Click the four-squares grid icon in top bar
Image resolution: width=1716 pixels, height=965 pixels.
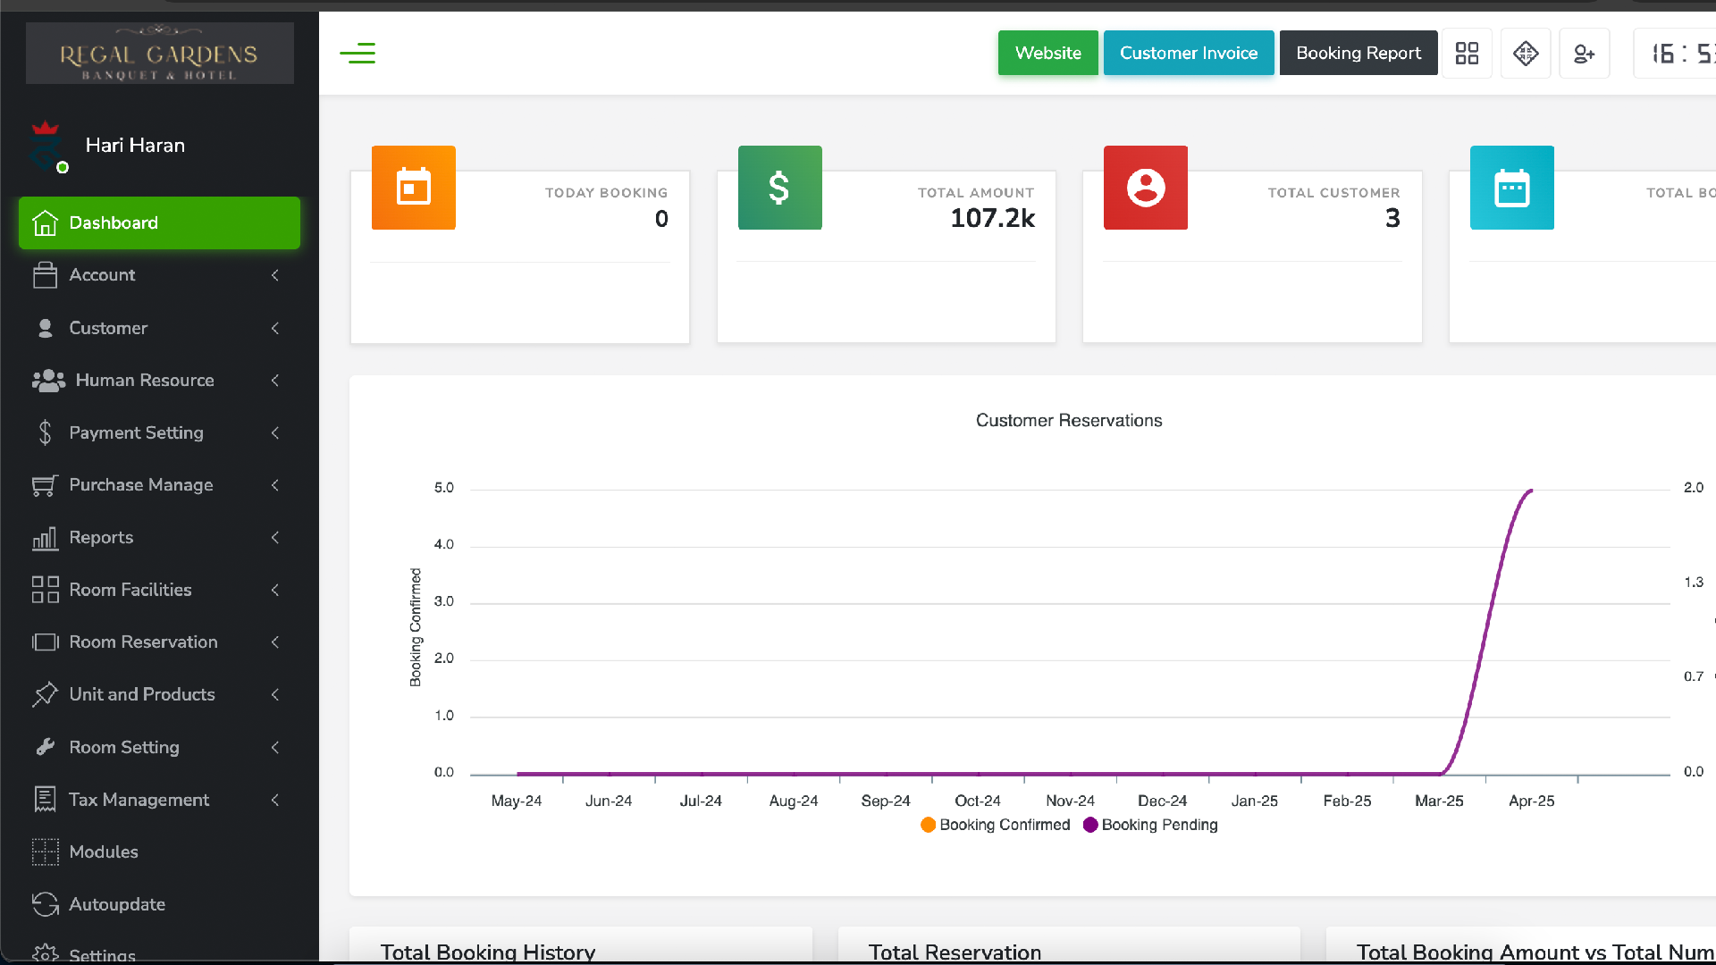(x=1467, y=54)
